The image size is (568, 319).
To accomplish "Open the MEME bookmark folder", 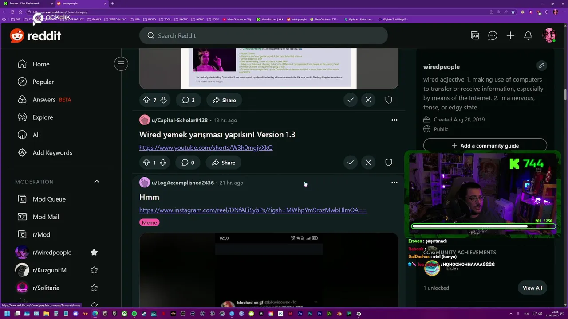I will point(197,19).
